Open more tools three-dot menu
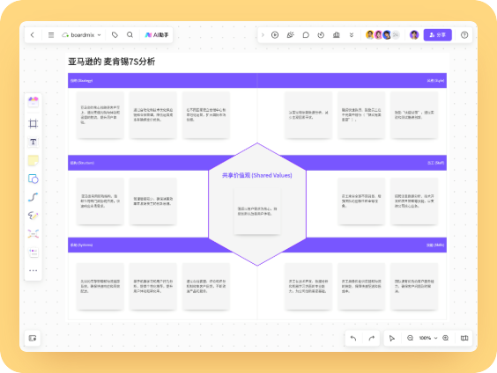Image resolution: width=497 pixels, height=373 pixels. [x=33, y=270]
